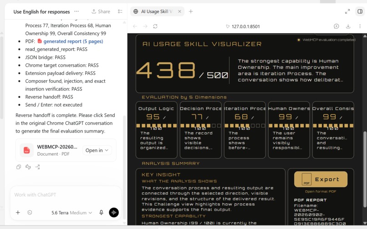
Task: Click the 438 / 500 total score
Action: (182, 71)
